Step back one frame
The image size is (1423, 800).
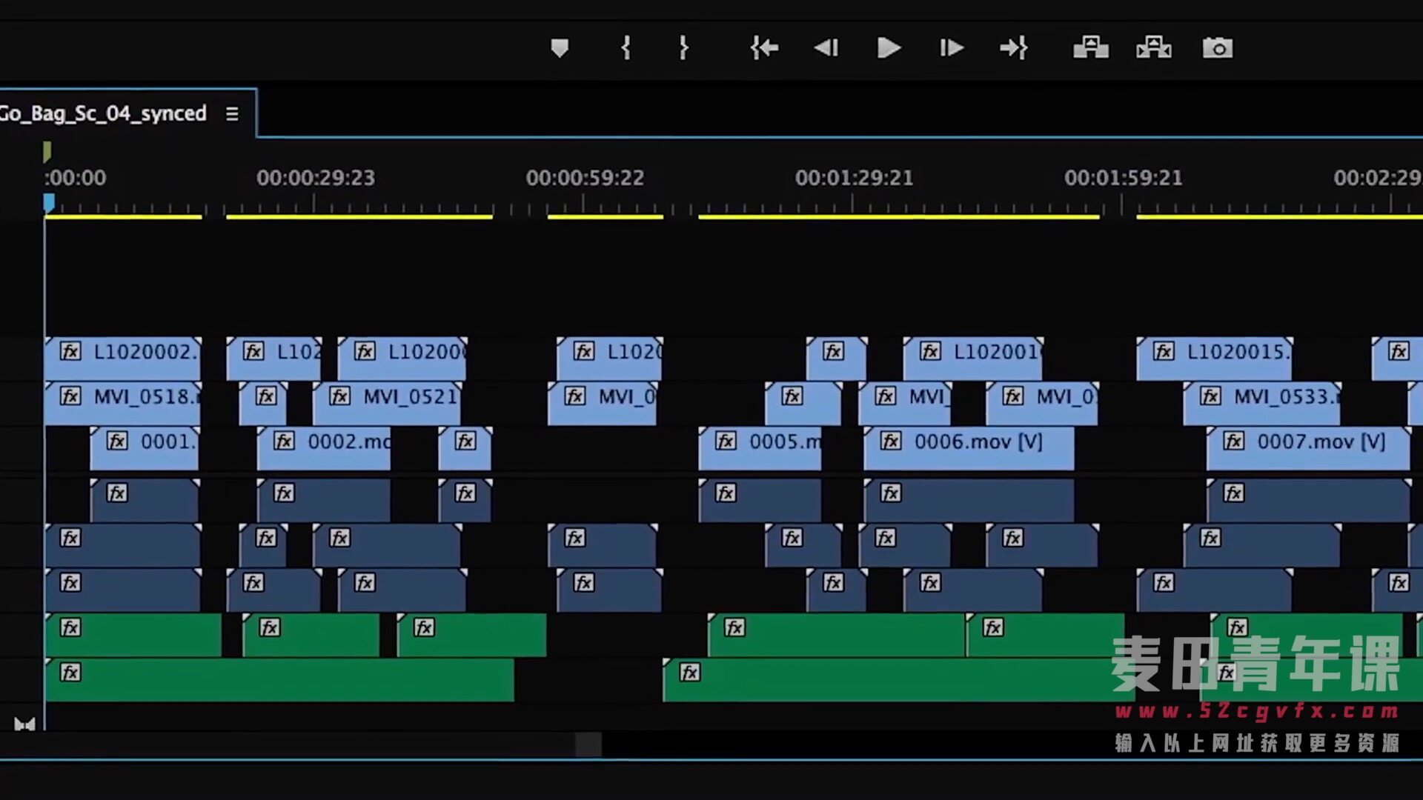tap(826, 48)
